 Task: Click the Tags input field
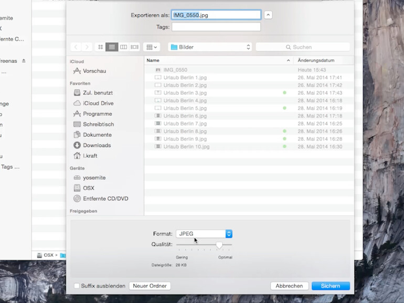tap(216, 27)
